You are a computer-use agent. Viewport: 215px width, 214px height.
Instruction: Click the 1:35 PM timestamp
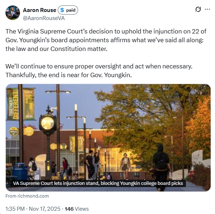15,209
